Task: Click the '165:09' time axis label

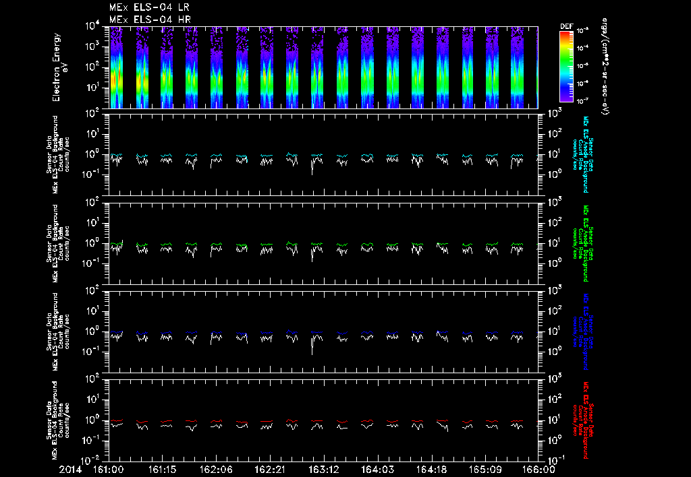Action: [485, 470]
